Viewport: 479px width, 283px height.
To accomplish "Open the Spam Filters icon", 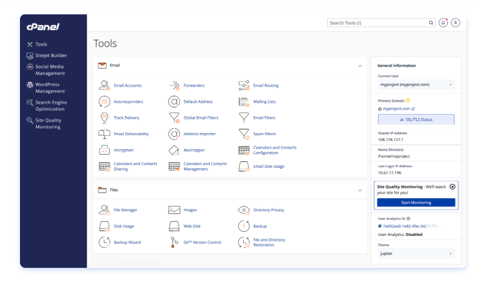I will pyautogui.click(x=244, y=134).
